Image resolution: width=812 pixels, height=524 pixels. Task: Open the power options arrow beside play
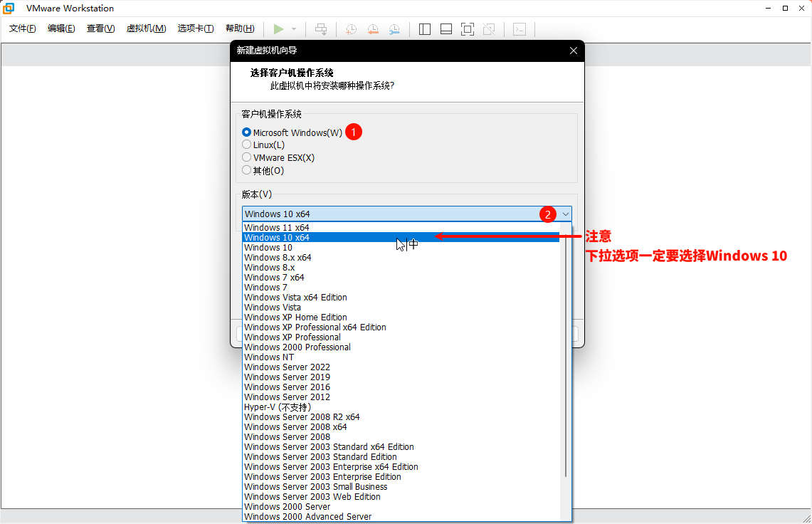[294, 29]
